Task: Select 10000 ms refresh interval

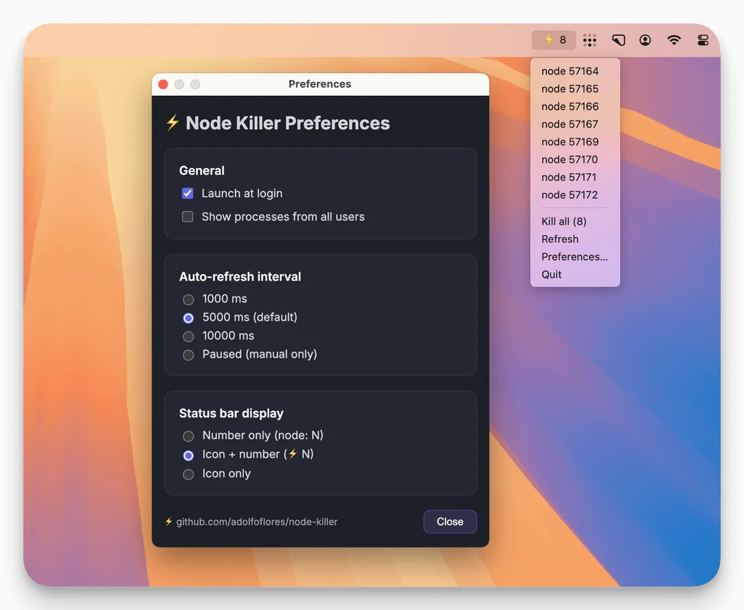Action: 189,337
